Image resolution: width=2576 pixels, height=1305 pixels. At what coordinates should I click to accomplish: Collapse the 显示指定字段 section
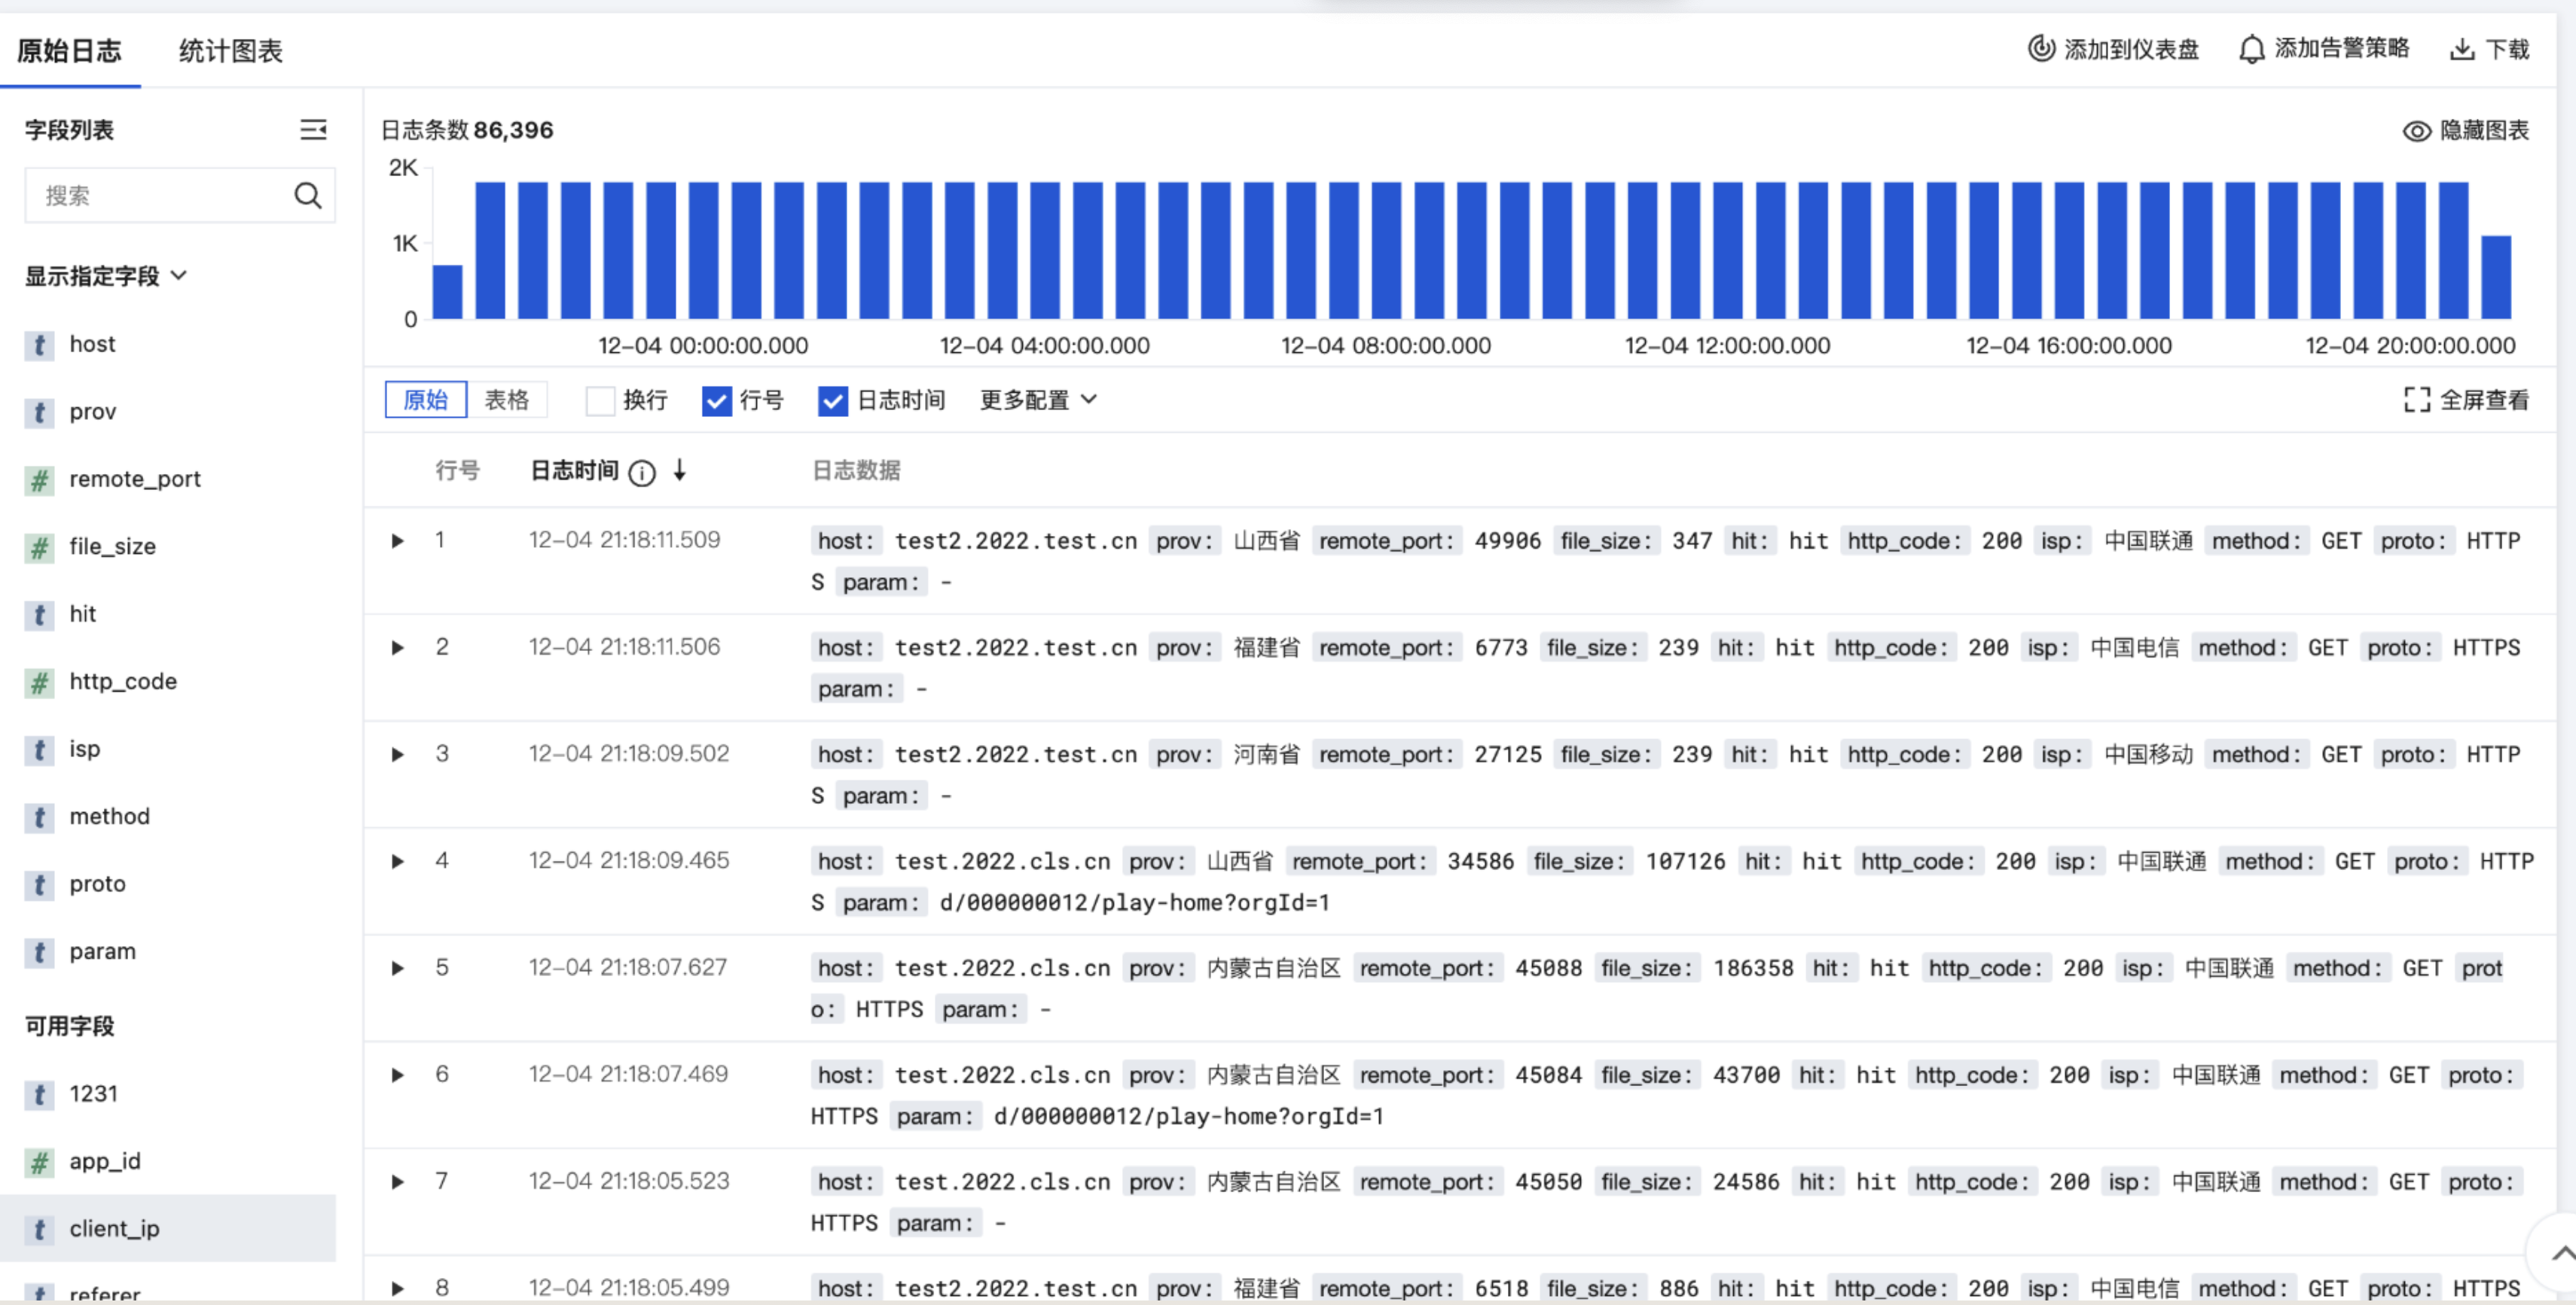(x=179, y=275)
